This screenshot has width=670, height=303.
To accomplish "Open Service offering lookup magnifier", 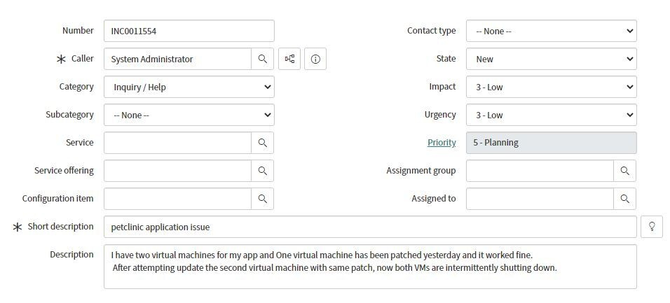I will 262,171.
